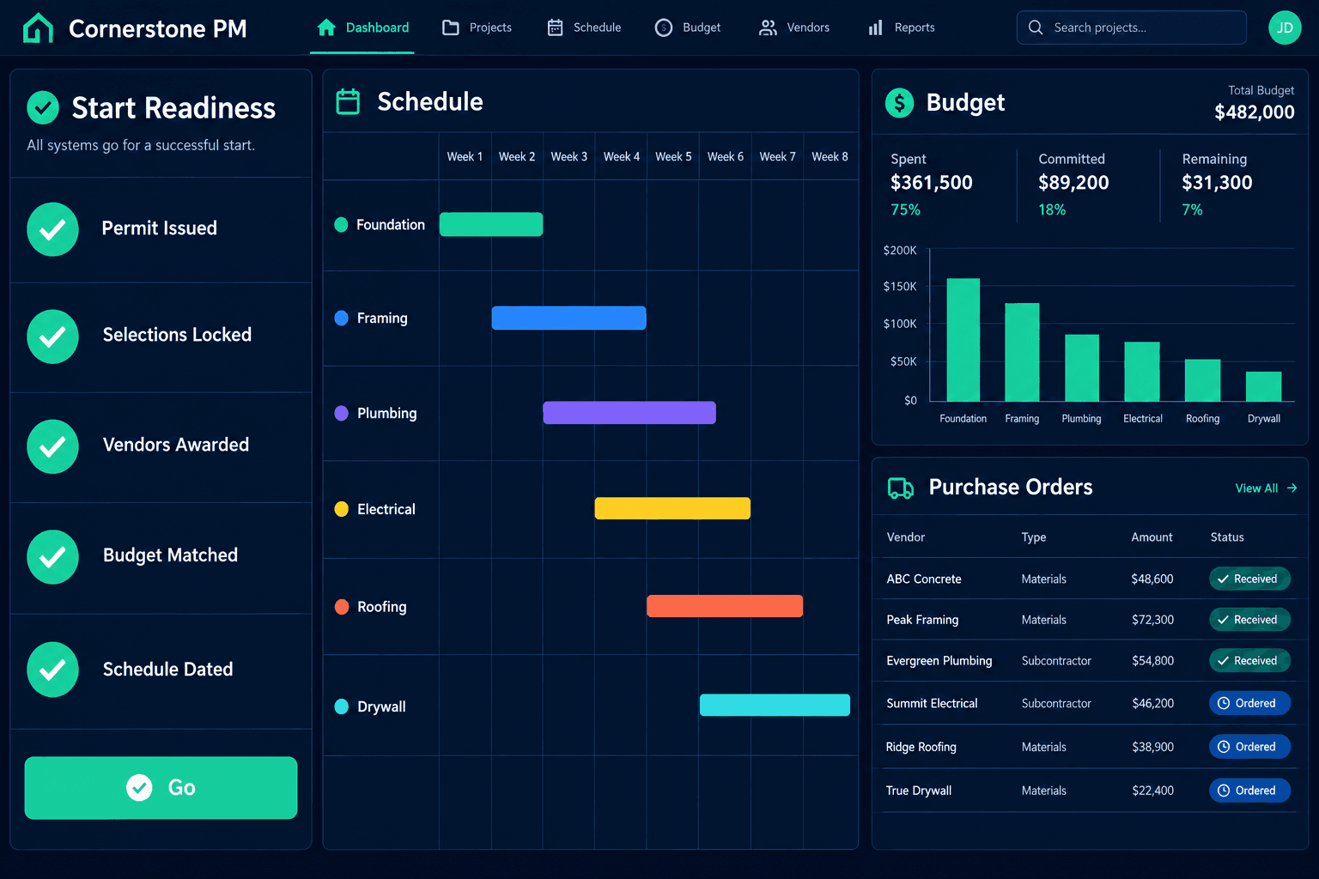Click the Vendors people icon
This screenshot has height=879, width=1319.
(768, 27)
